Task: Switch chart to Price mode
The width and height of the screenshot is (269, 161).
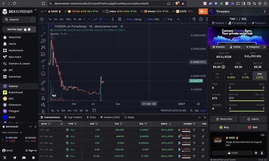Action: point(130,19)
